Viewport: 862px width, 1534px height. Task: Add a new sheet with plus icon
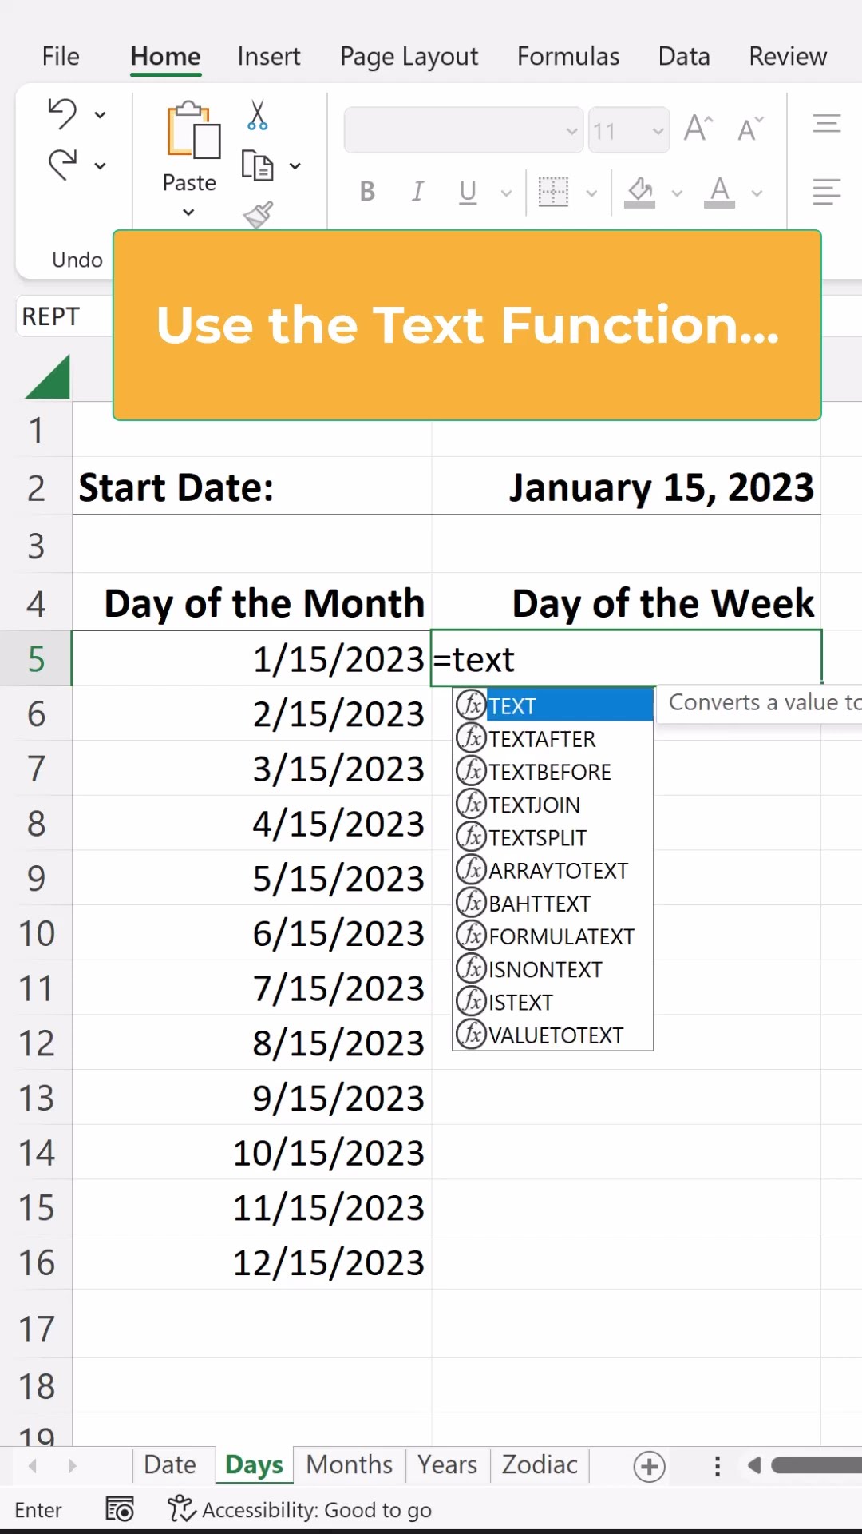pyautogui.click(x=649, y=1466)
